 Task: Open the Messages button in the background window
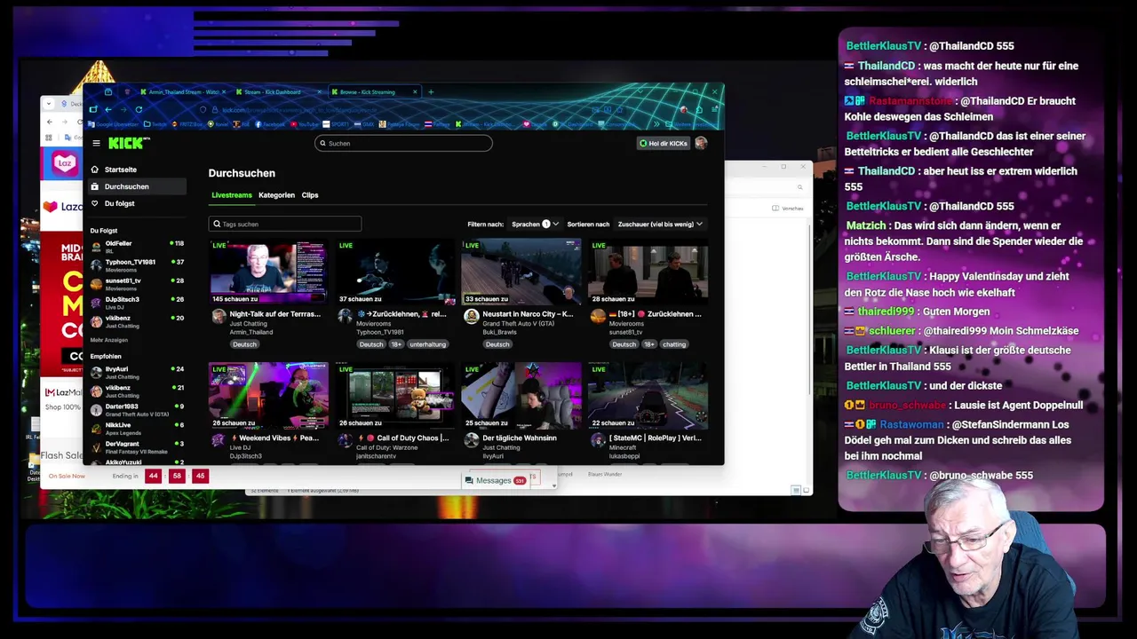[497, 480]
